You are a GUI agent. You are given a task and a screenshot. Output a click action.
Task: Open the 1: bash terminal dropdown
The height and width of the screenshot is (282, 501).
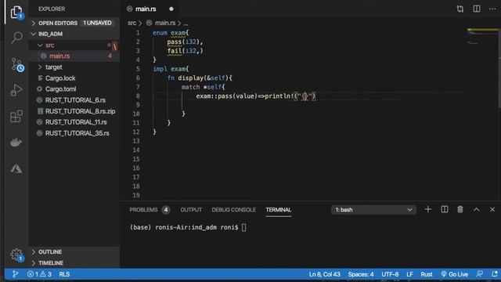[x=373, y=210]
